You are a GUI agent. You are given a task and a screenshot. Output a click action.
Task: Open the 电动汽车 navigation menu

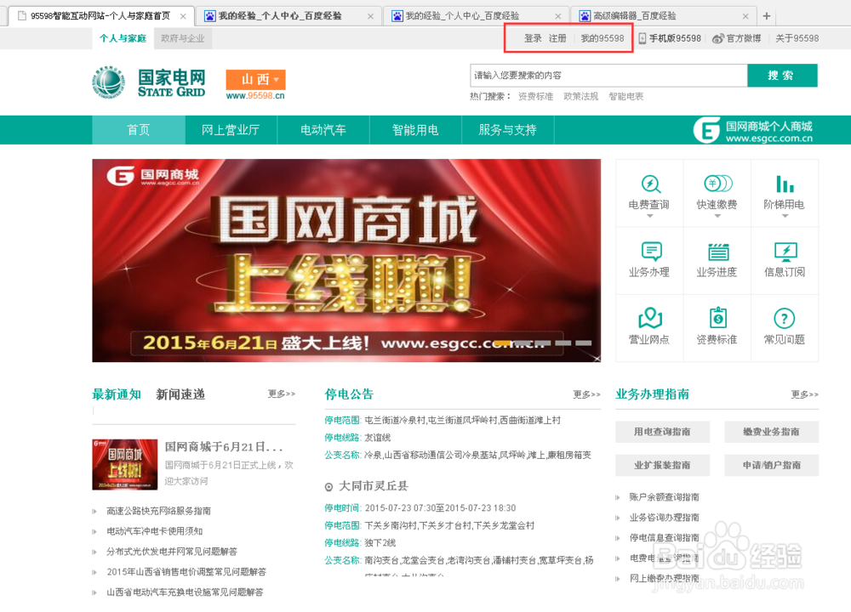323,130
